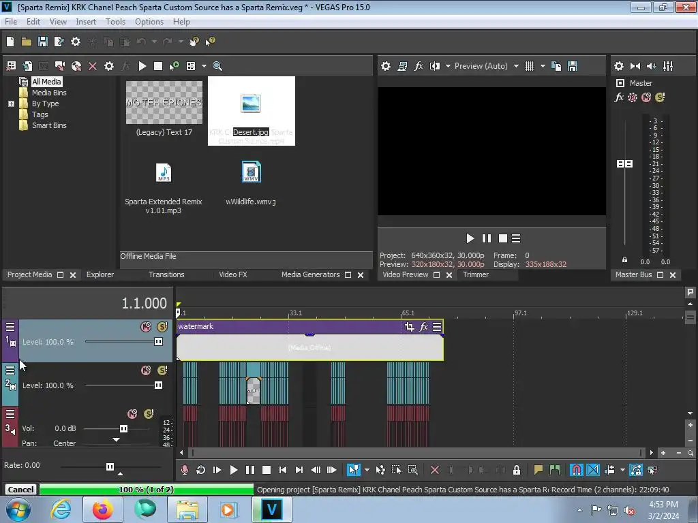Toggle Dim Output on Master Bus
The image size is (698, 523).
[651, 66]
